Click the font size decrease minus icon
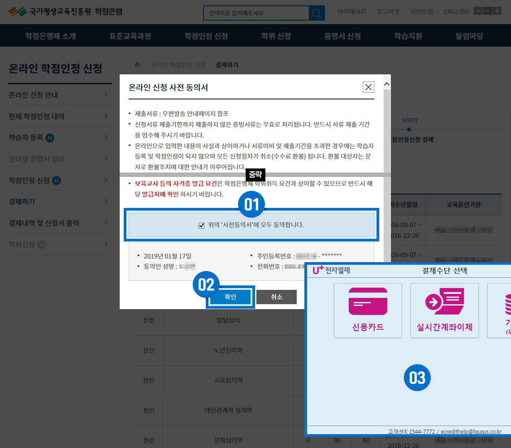The height and width of the screenshot is (448, 511). (x=478, y=11)
